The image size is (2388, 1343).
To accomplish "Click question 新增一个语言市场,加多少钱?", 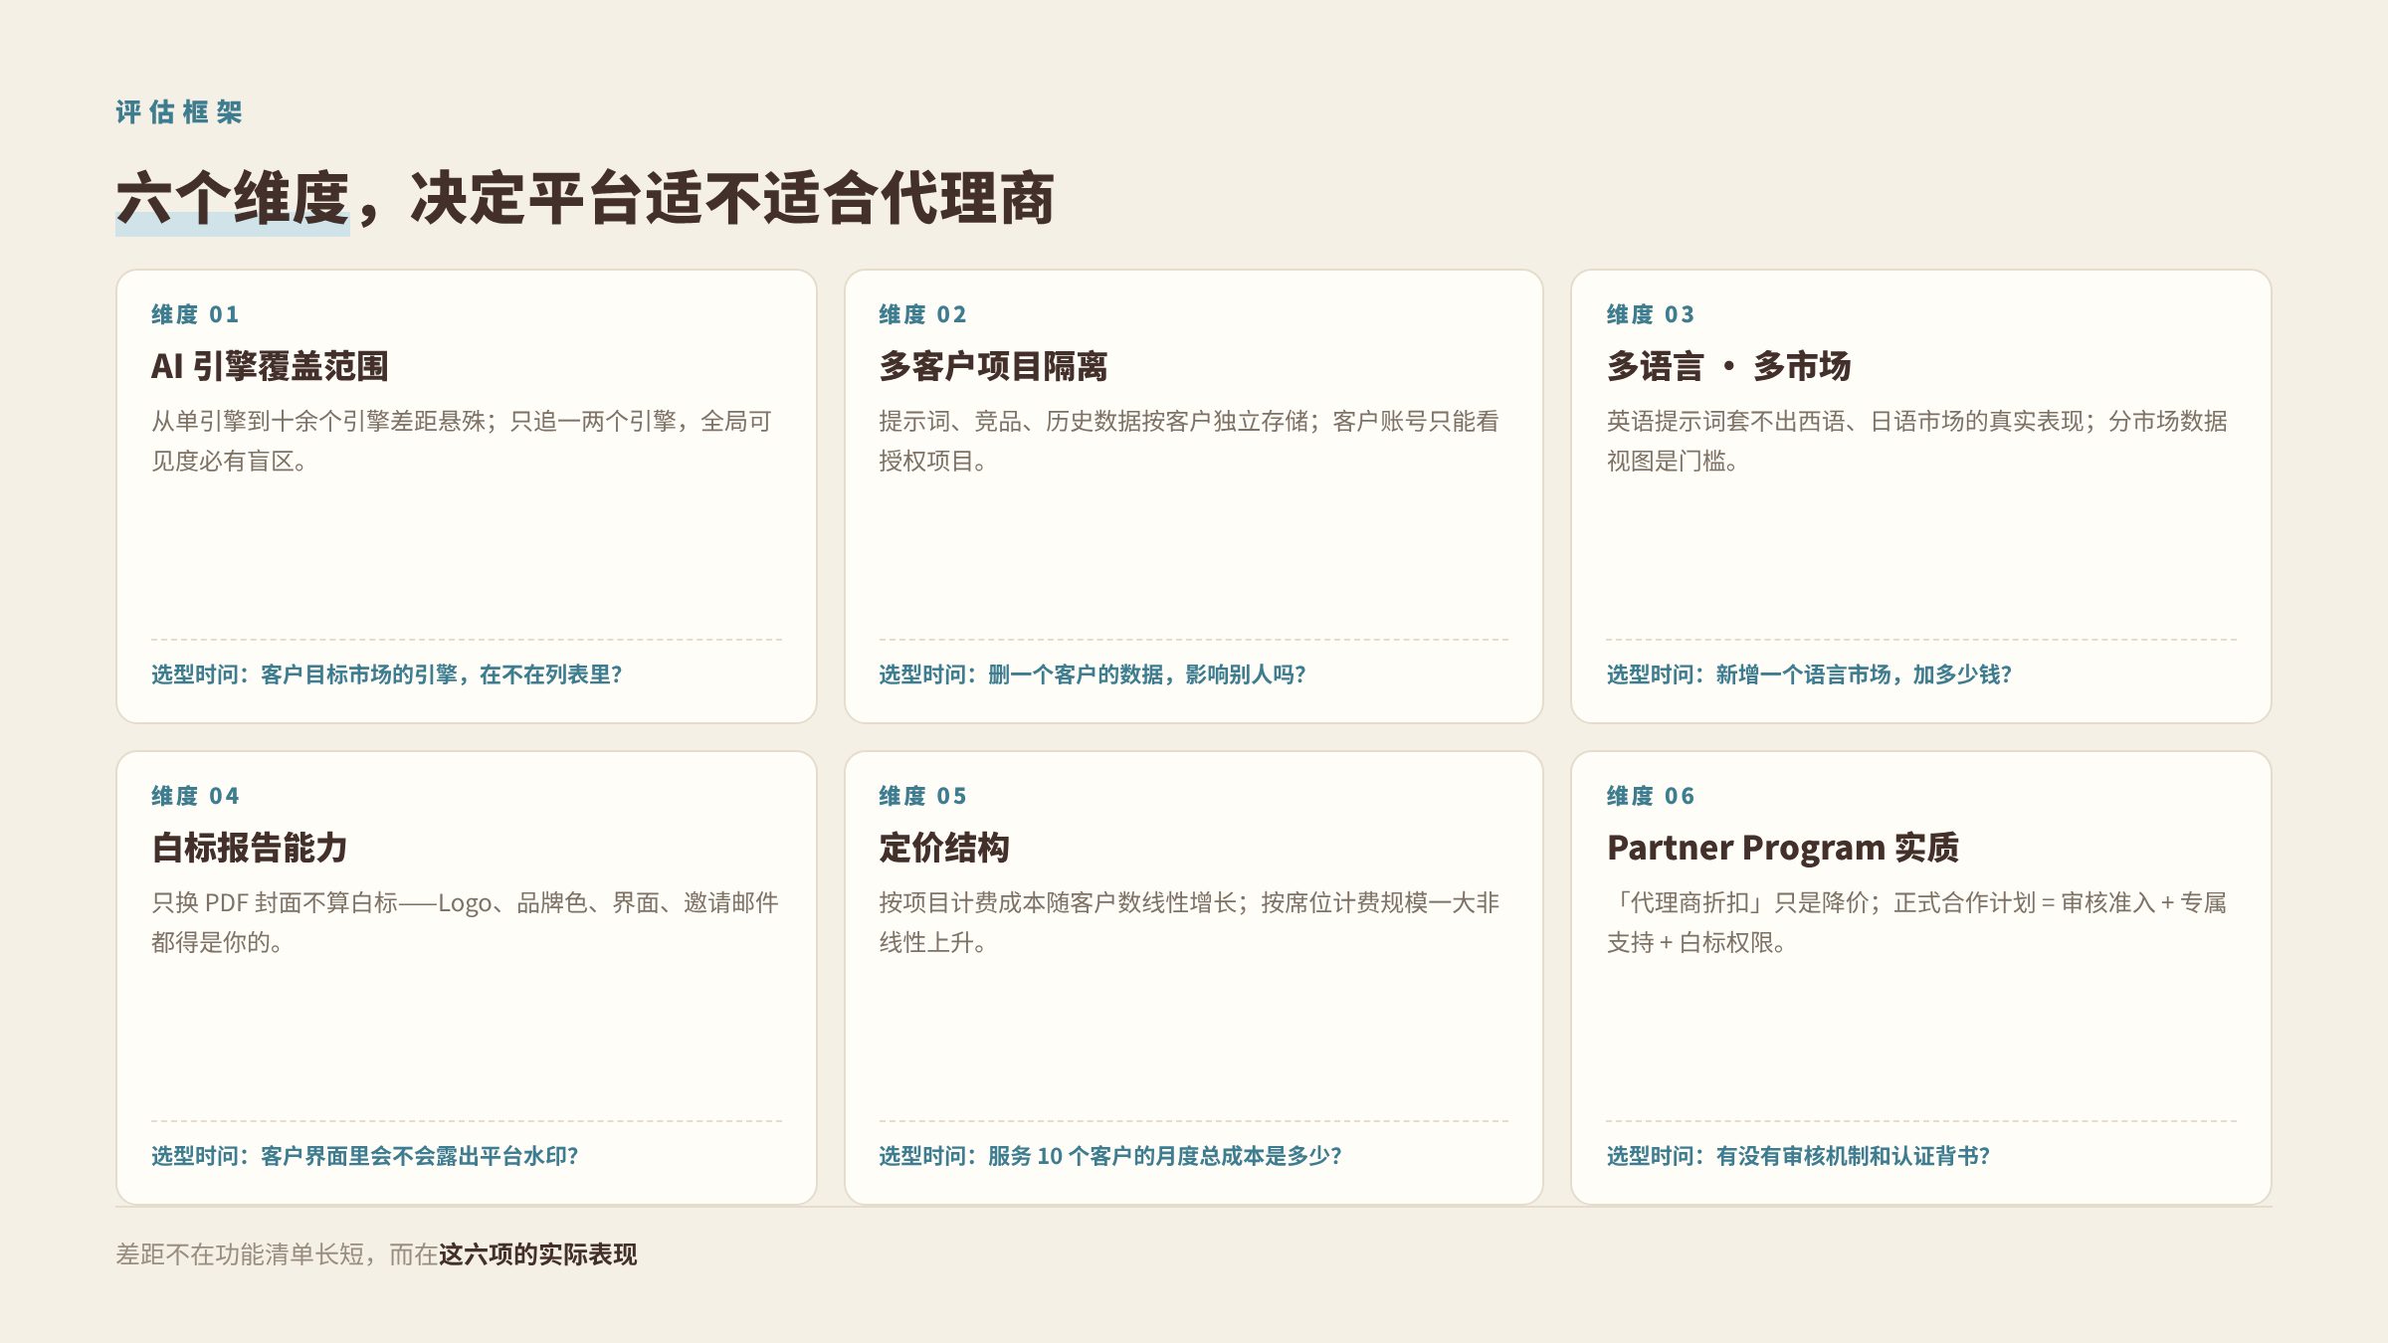I will [1864, 674].
